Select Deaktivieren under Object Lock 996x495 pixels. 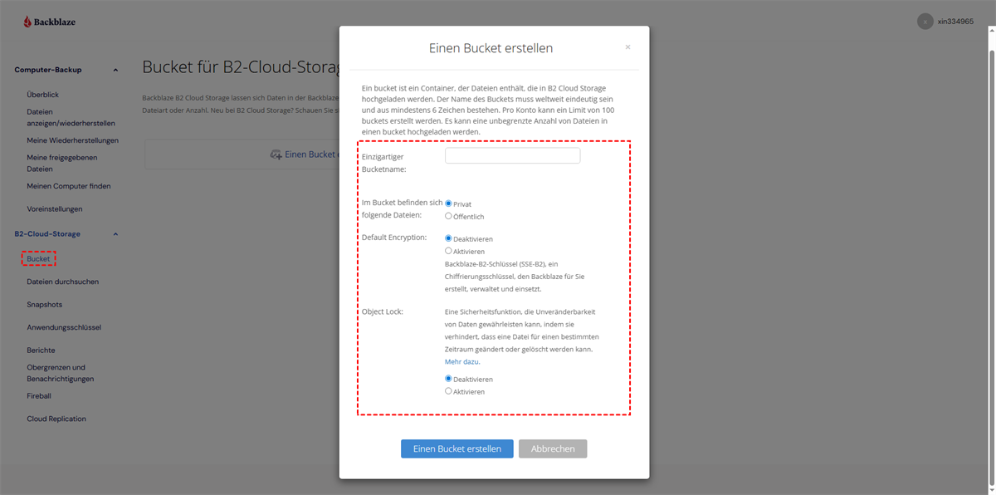click(449, 379)
